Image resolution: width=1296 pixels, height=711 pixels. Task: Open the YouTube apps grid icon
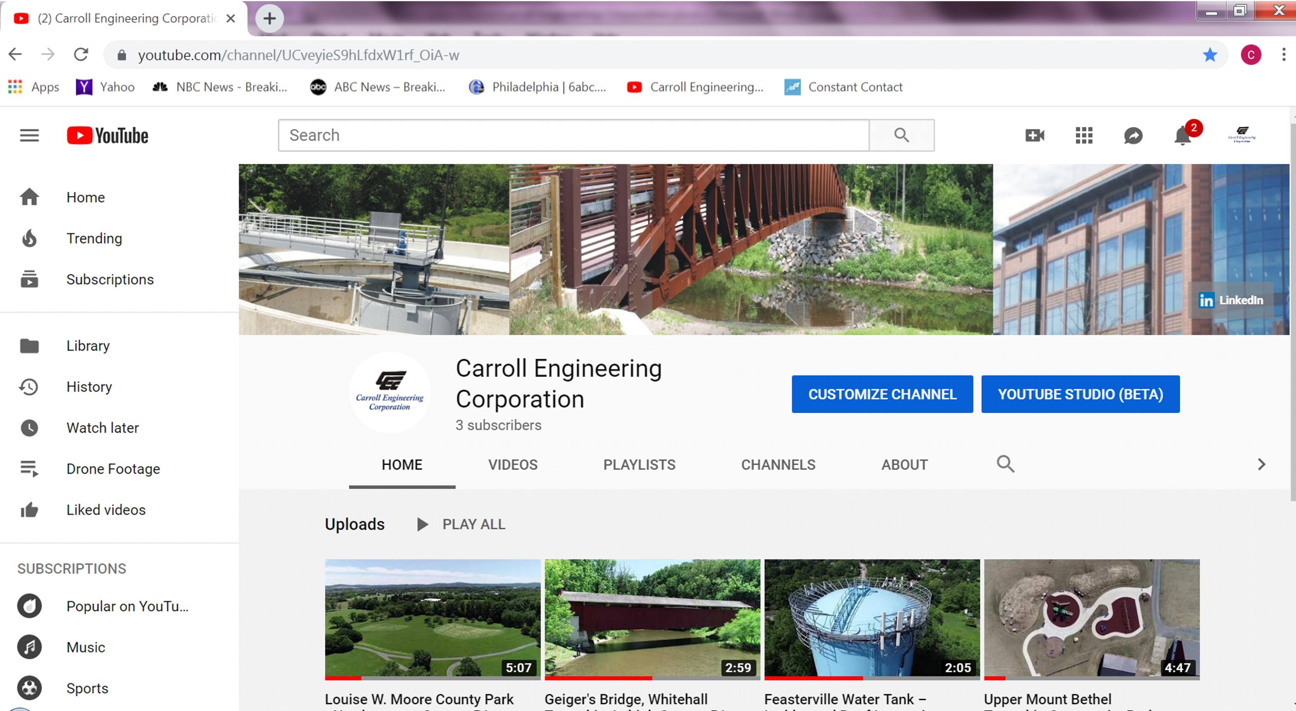coord(1084,135)
